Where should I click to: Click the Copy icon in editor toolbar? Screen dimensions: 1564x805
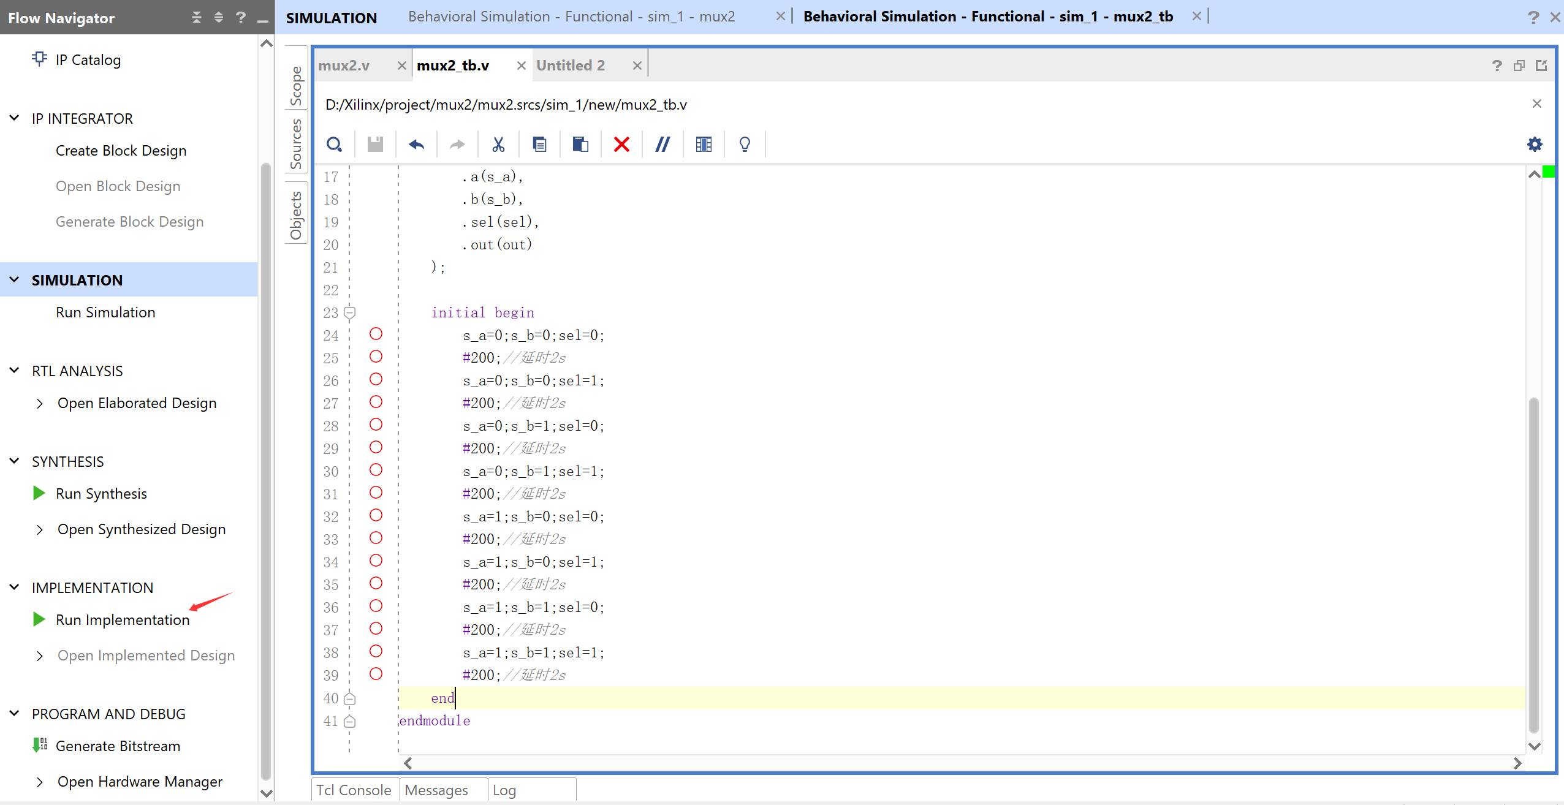539,145
